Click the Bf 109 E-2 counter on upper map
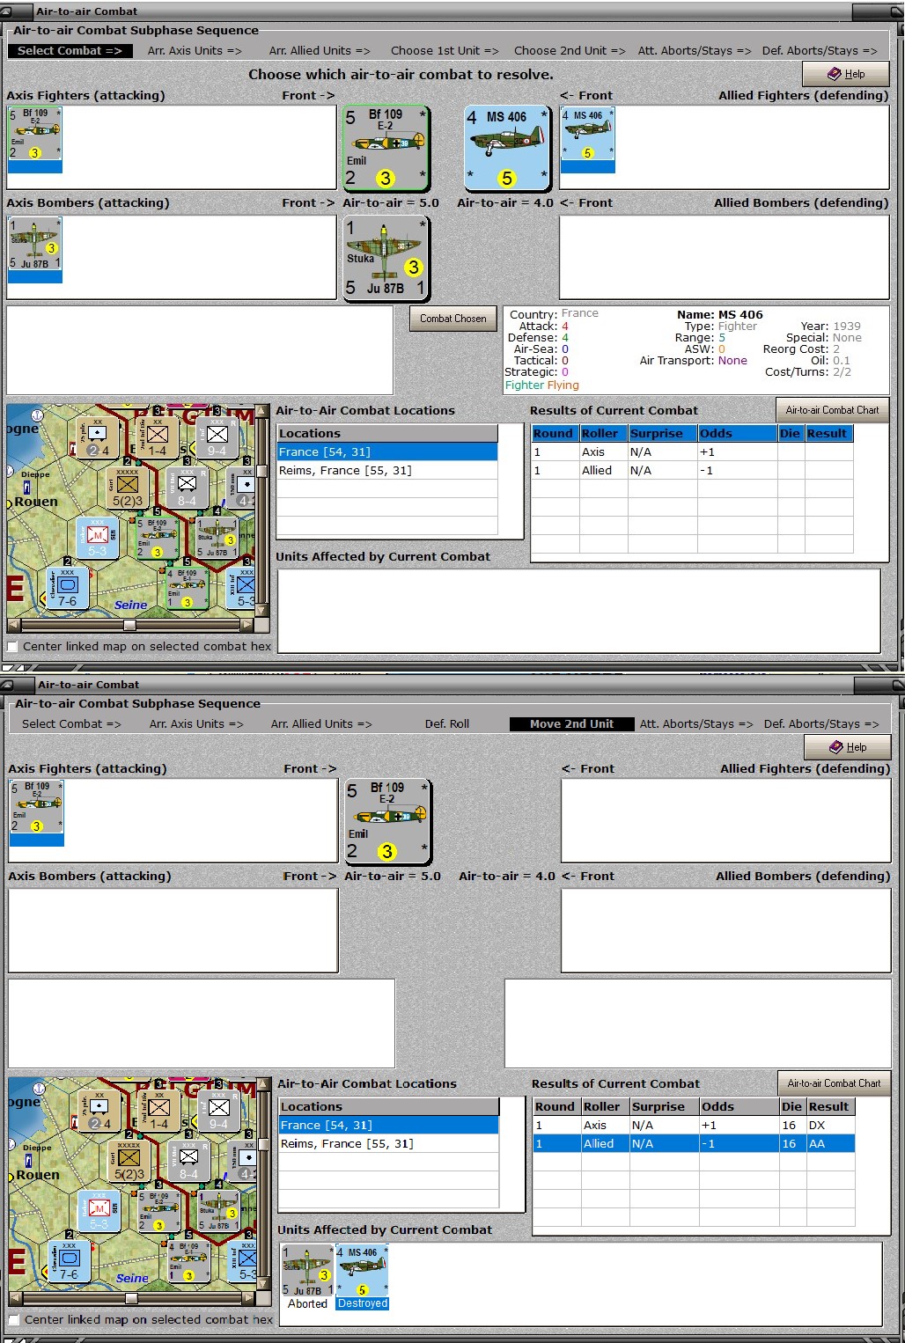Image resolution: width=905 pixels, height=1343 pixels. click(x=158, y=539)
